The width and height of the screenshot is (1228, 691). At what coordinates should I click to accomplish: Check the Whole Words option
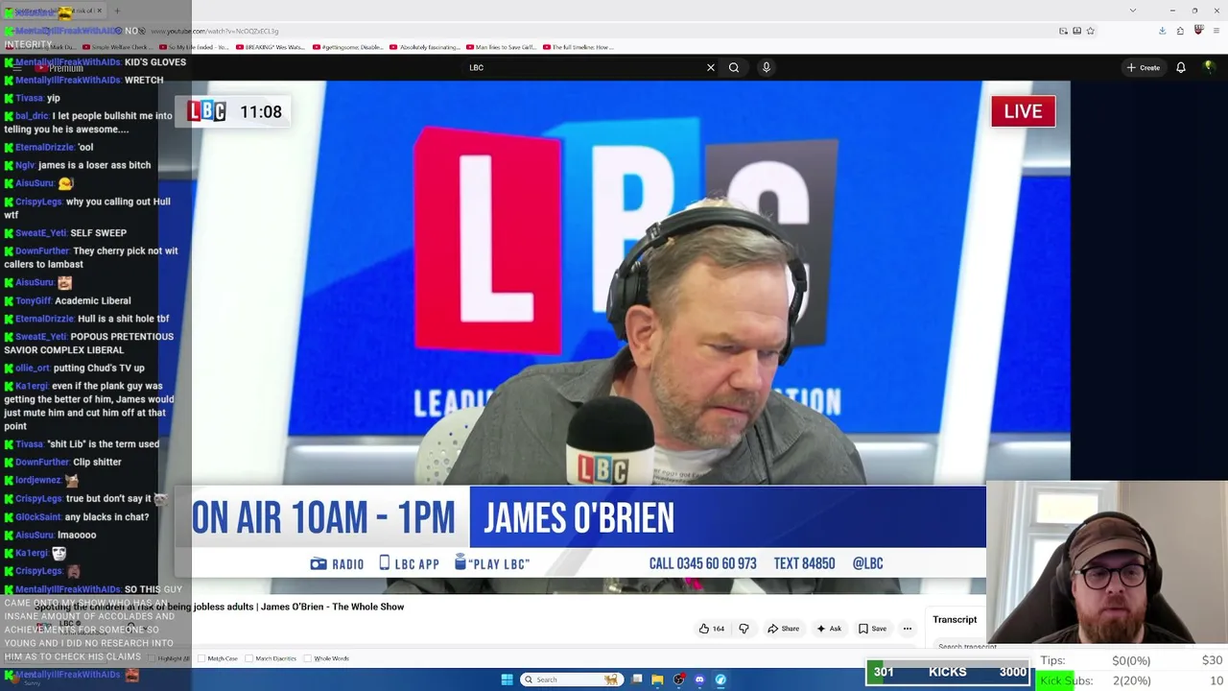309,658
